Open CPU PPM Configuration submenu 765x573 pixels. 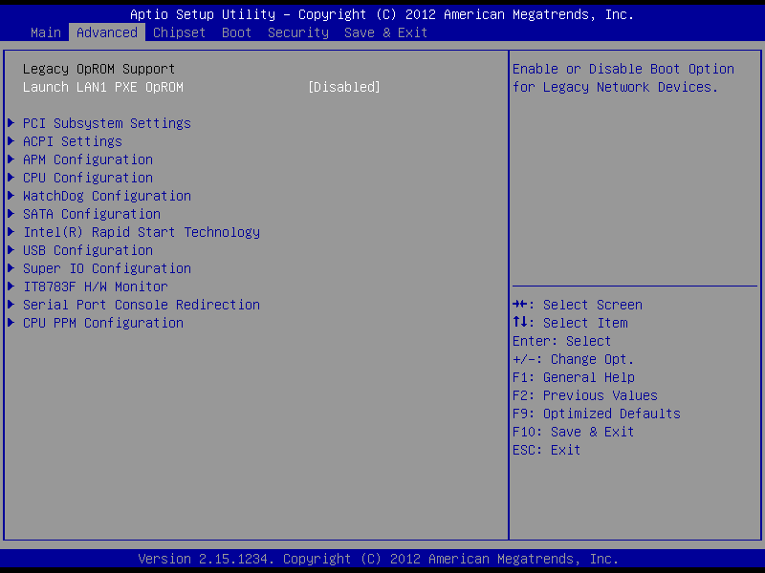[103, 323]
